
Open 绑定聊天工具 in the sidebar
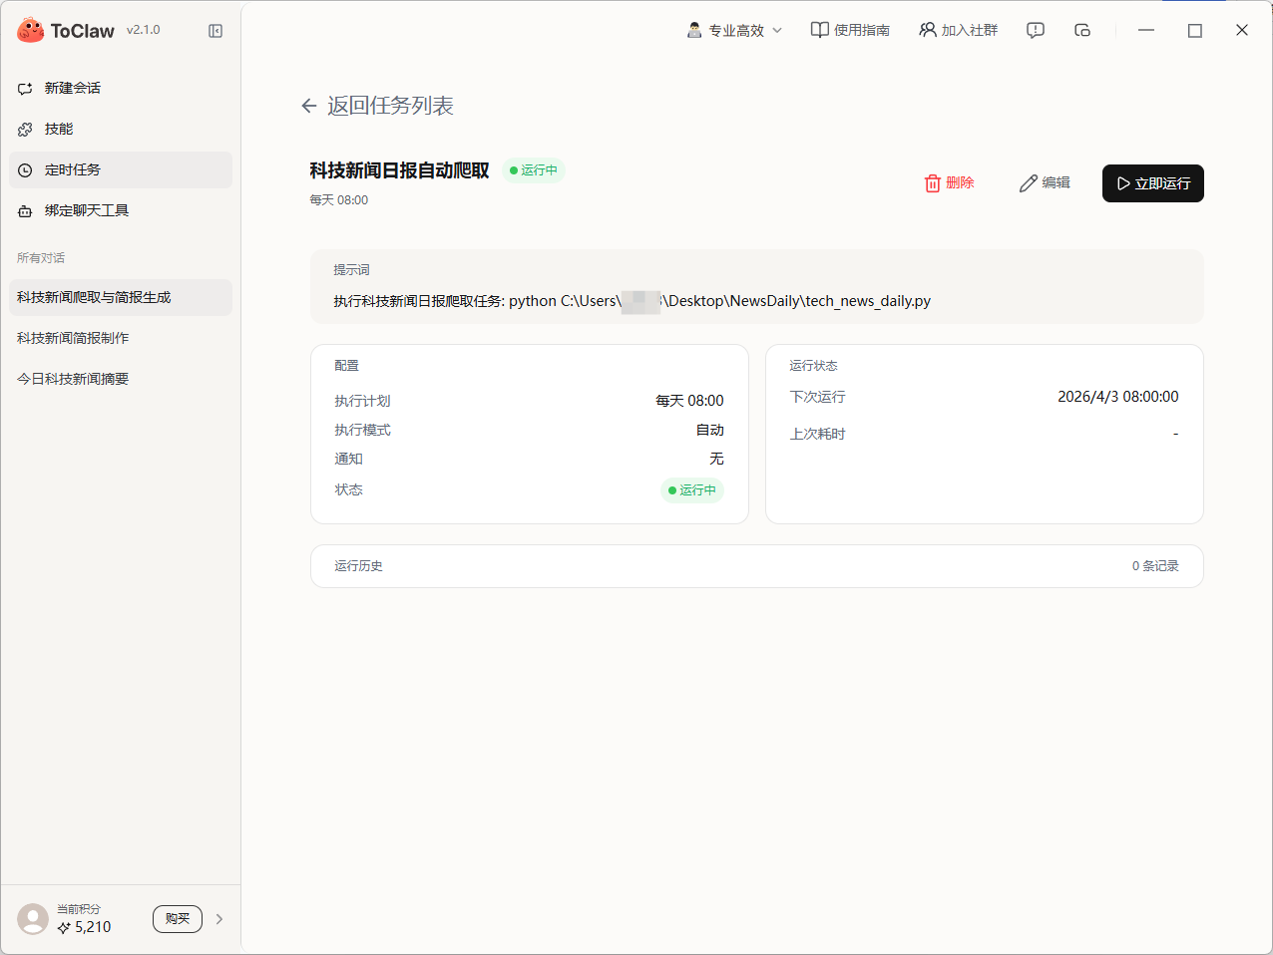coord(86,210)
